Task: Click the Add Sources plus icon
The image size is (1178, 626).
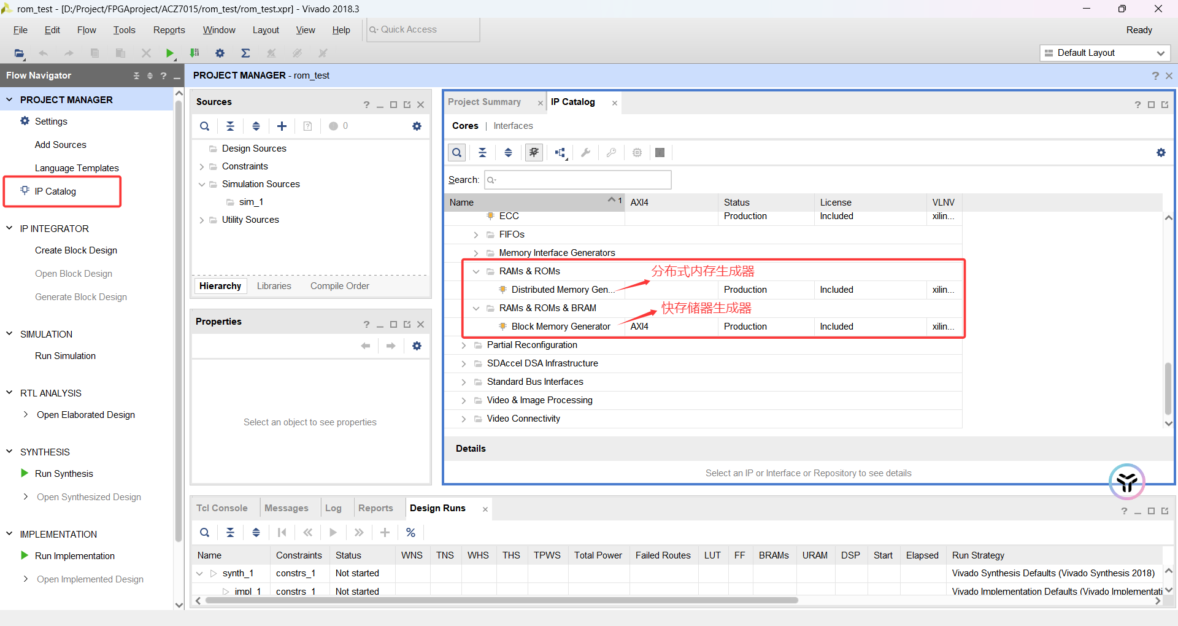Action: tap(282, 126)
